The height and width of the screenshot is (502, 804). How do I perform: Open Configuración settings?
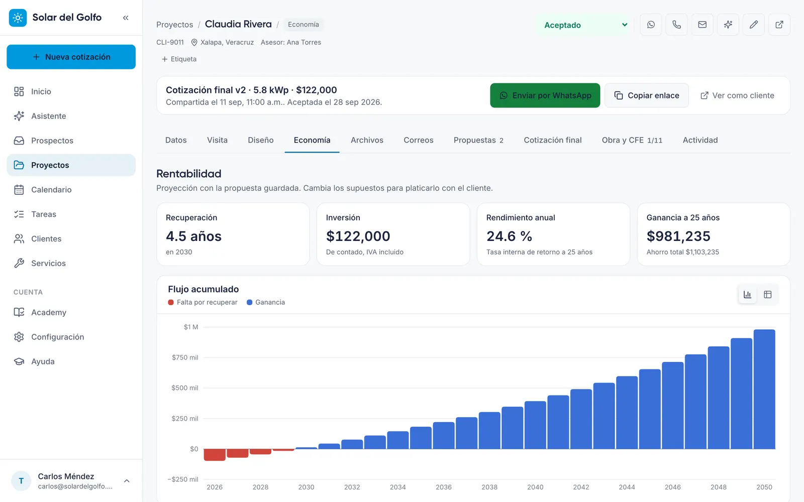click(71, 337)
